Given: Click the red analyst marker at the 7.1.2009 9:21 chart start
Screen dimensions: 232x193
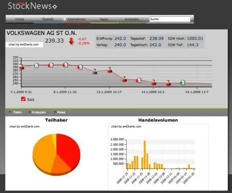Looking at the screenshot, I should click(22, 67).
